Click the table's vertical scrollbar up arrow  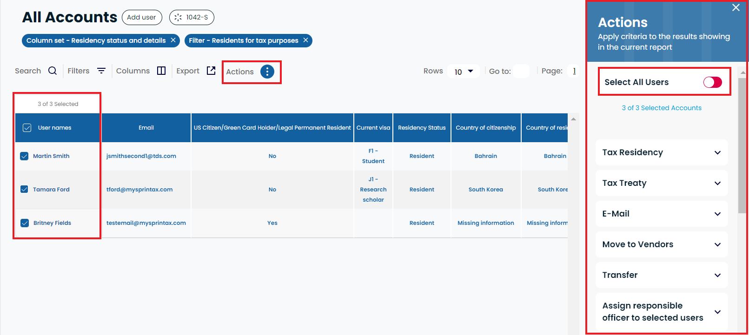[573, 119]
